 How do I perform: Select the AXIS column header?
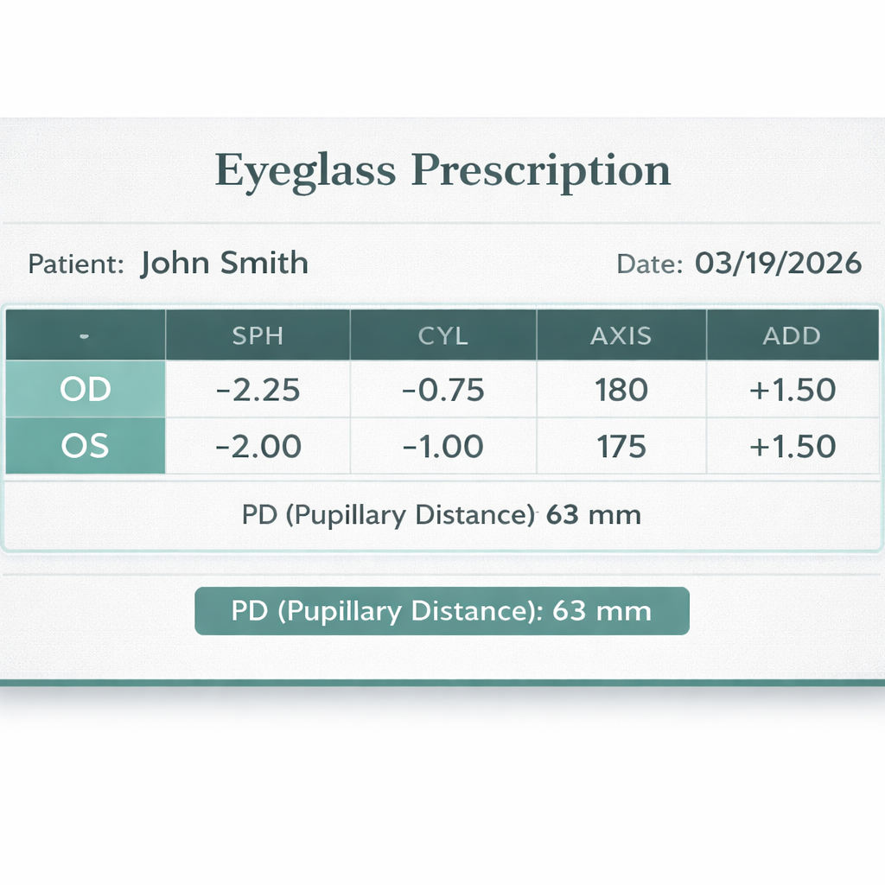(621, 336)
